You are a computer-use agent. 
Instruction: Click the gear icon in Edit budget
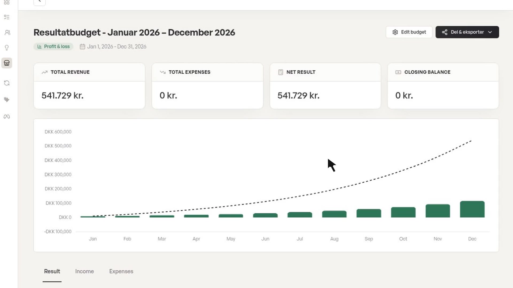point(395,32)
